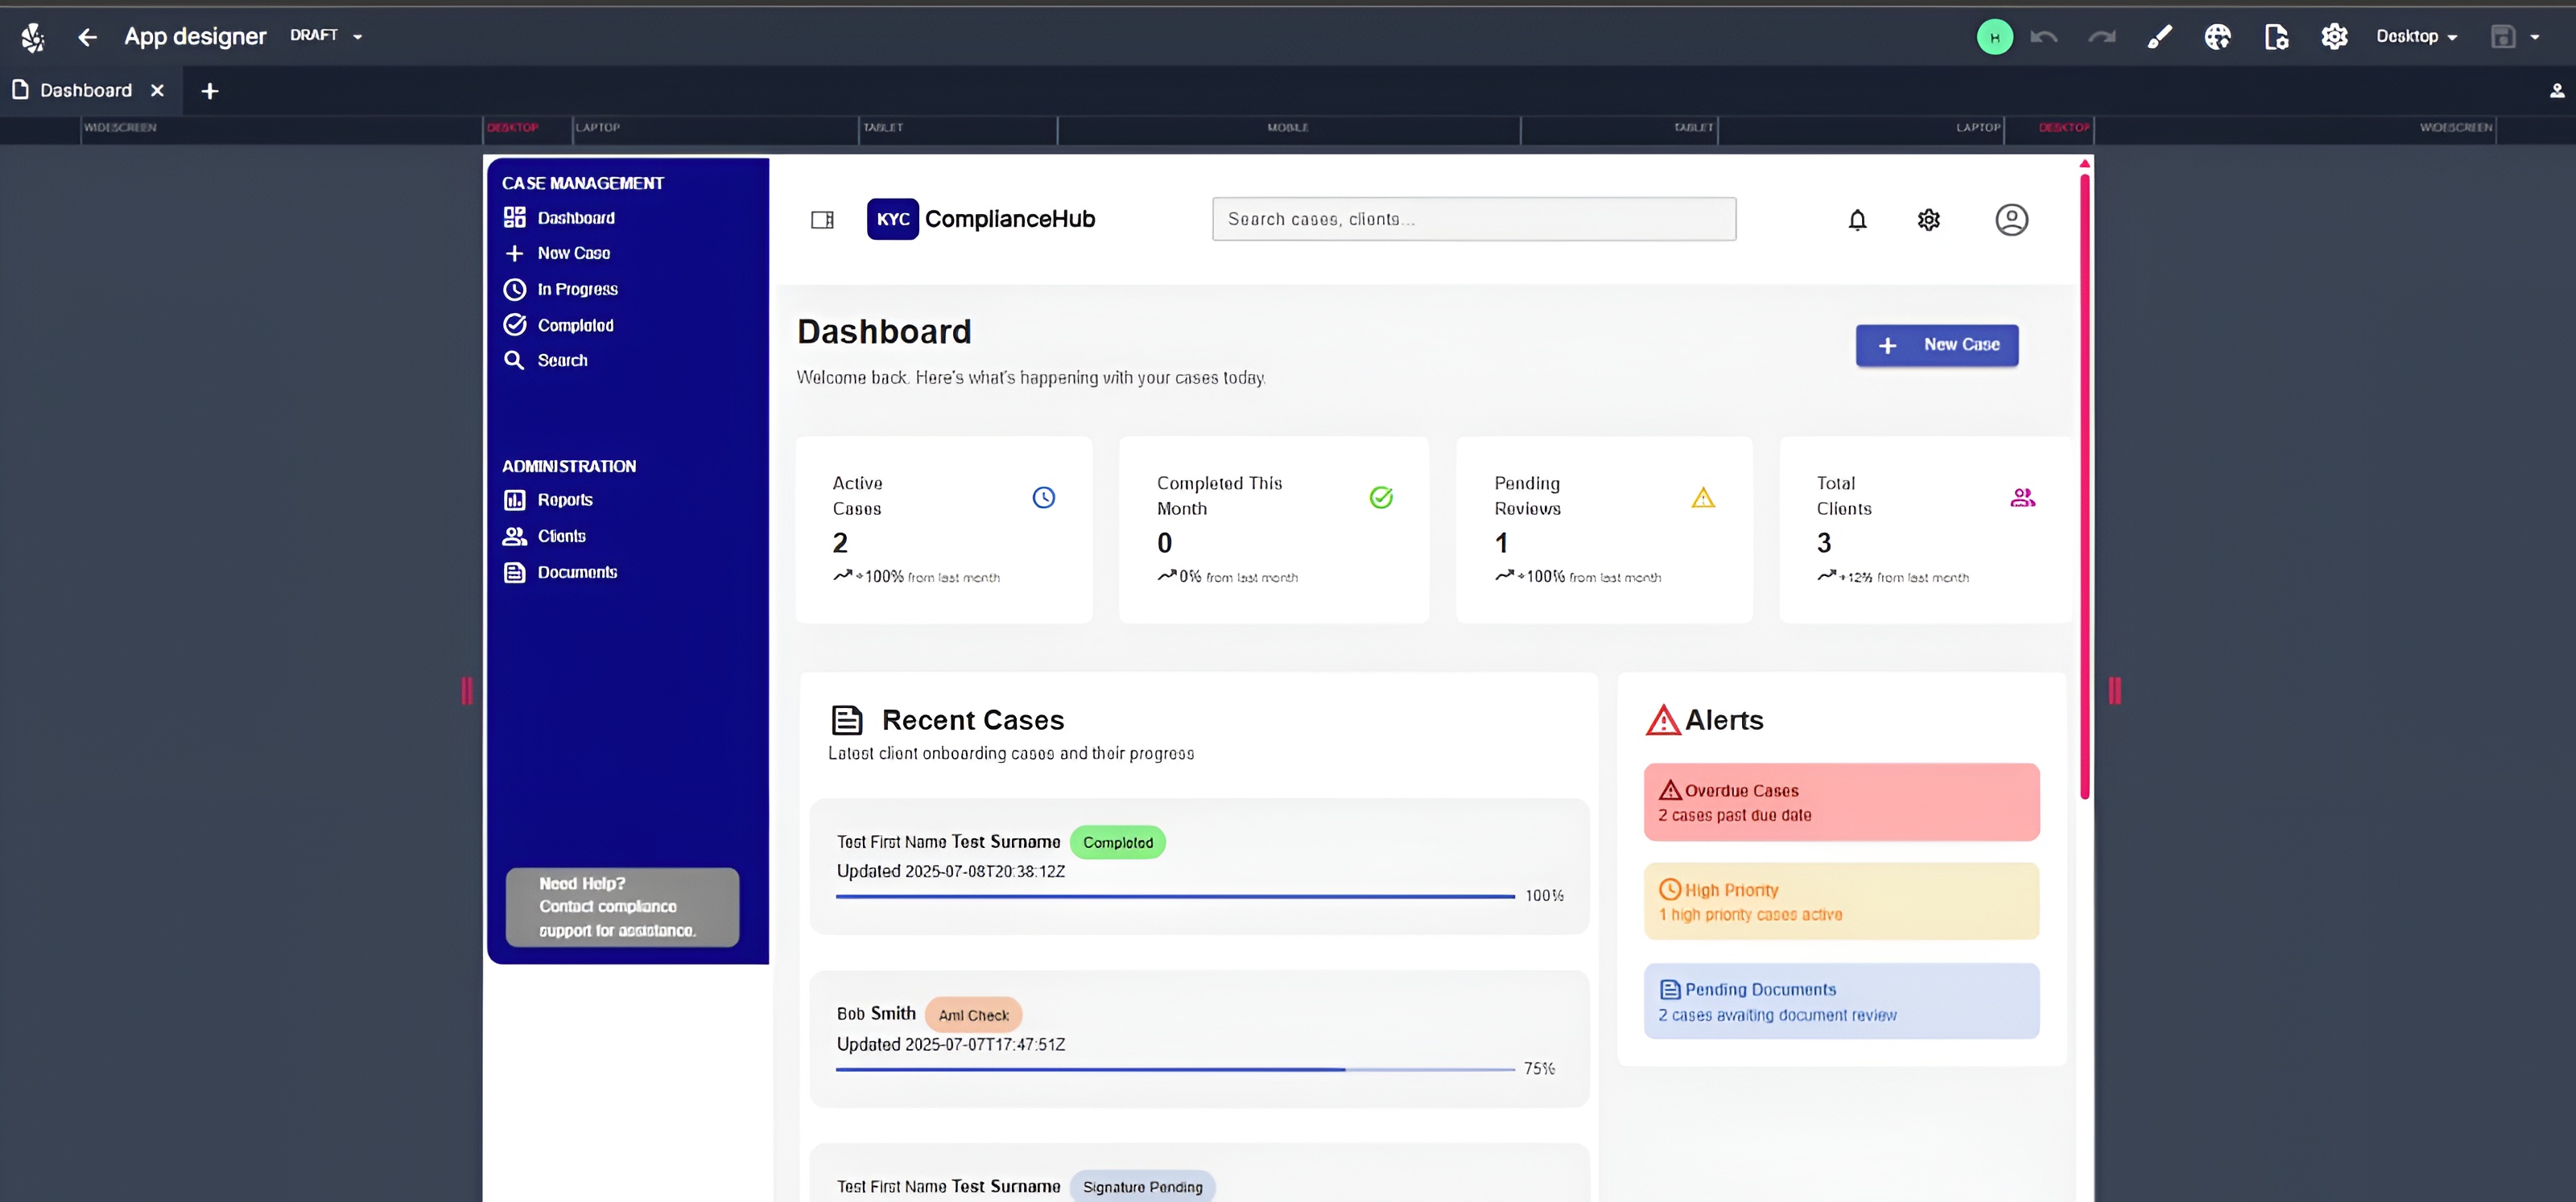Select In Progress in the sidebar menu

pyautogui.click(x=577, y=290)
